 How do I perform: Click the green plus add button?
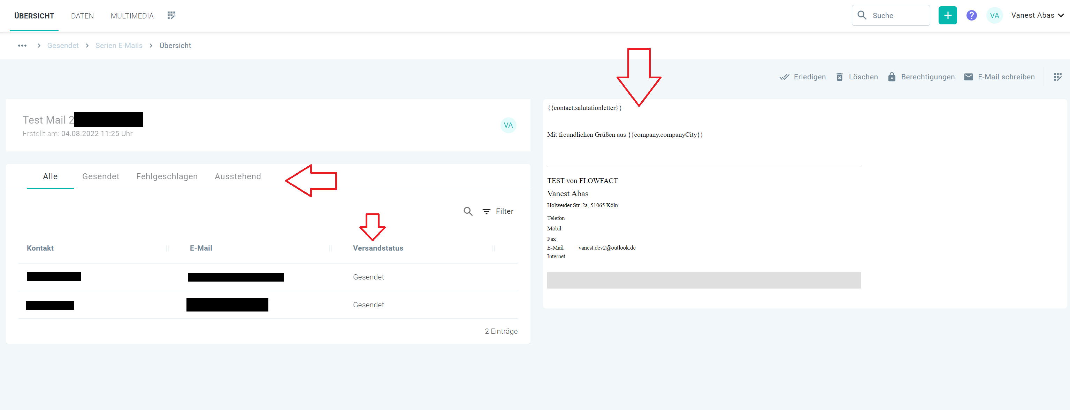point(947,15)
